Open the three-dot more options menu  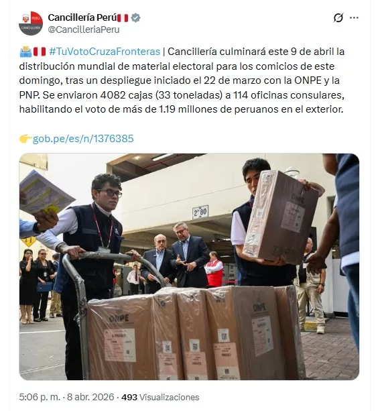pyautogui.click(x=354, y=18)
